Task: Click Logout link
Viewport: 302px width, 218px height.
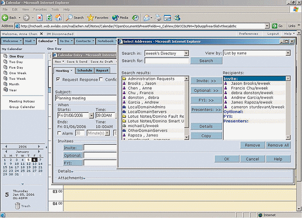Action: pos(273,34)
